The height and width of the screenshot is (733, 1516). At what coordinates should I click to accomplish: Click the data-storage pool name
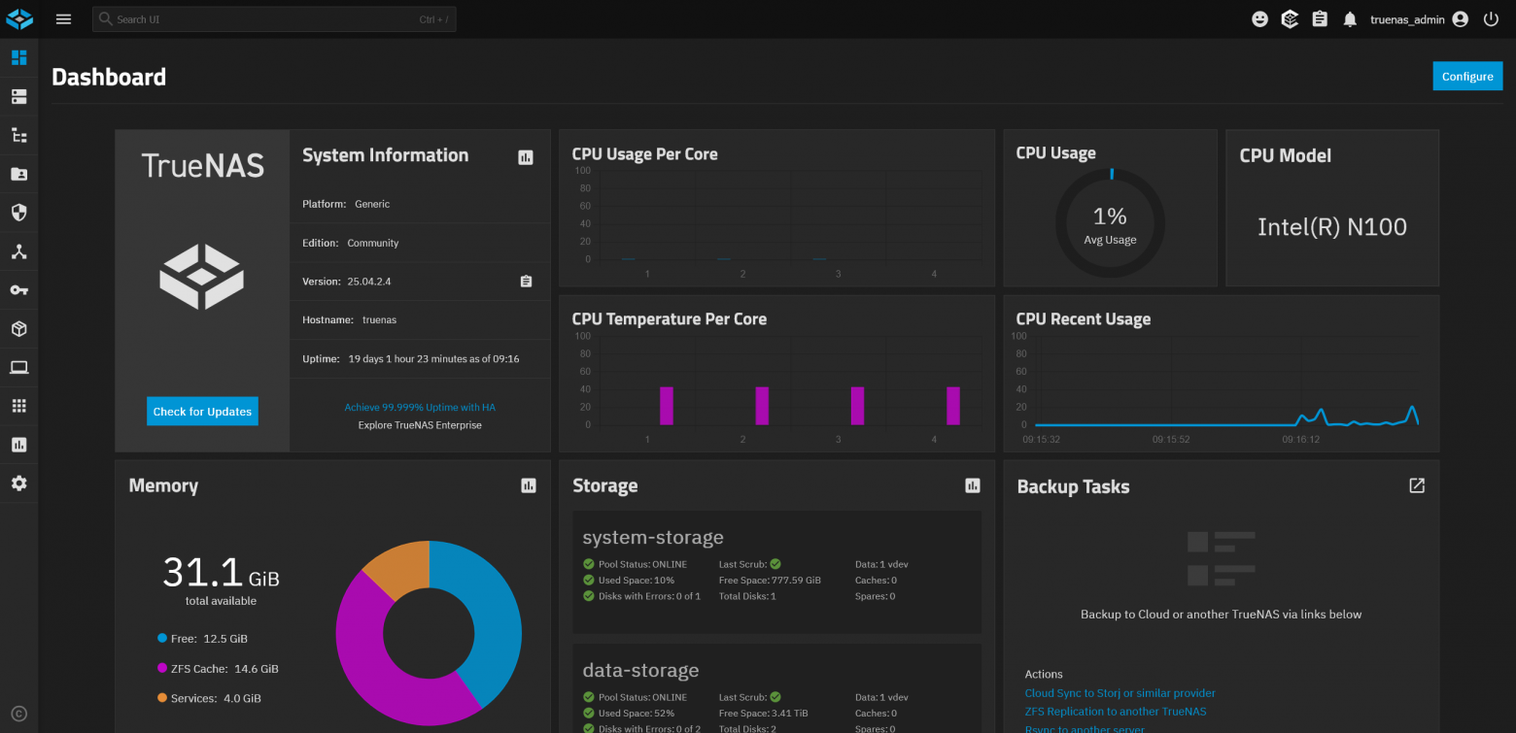[x=640, y=670]
